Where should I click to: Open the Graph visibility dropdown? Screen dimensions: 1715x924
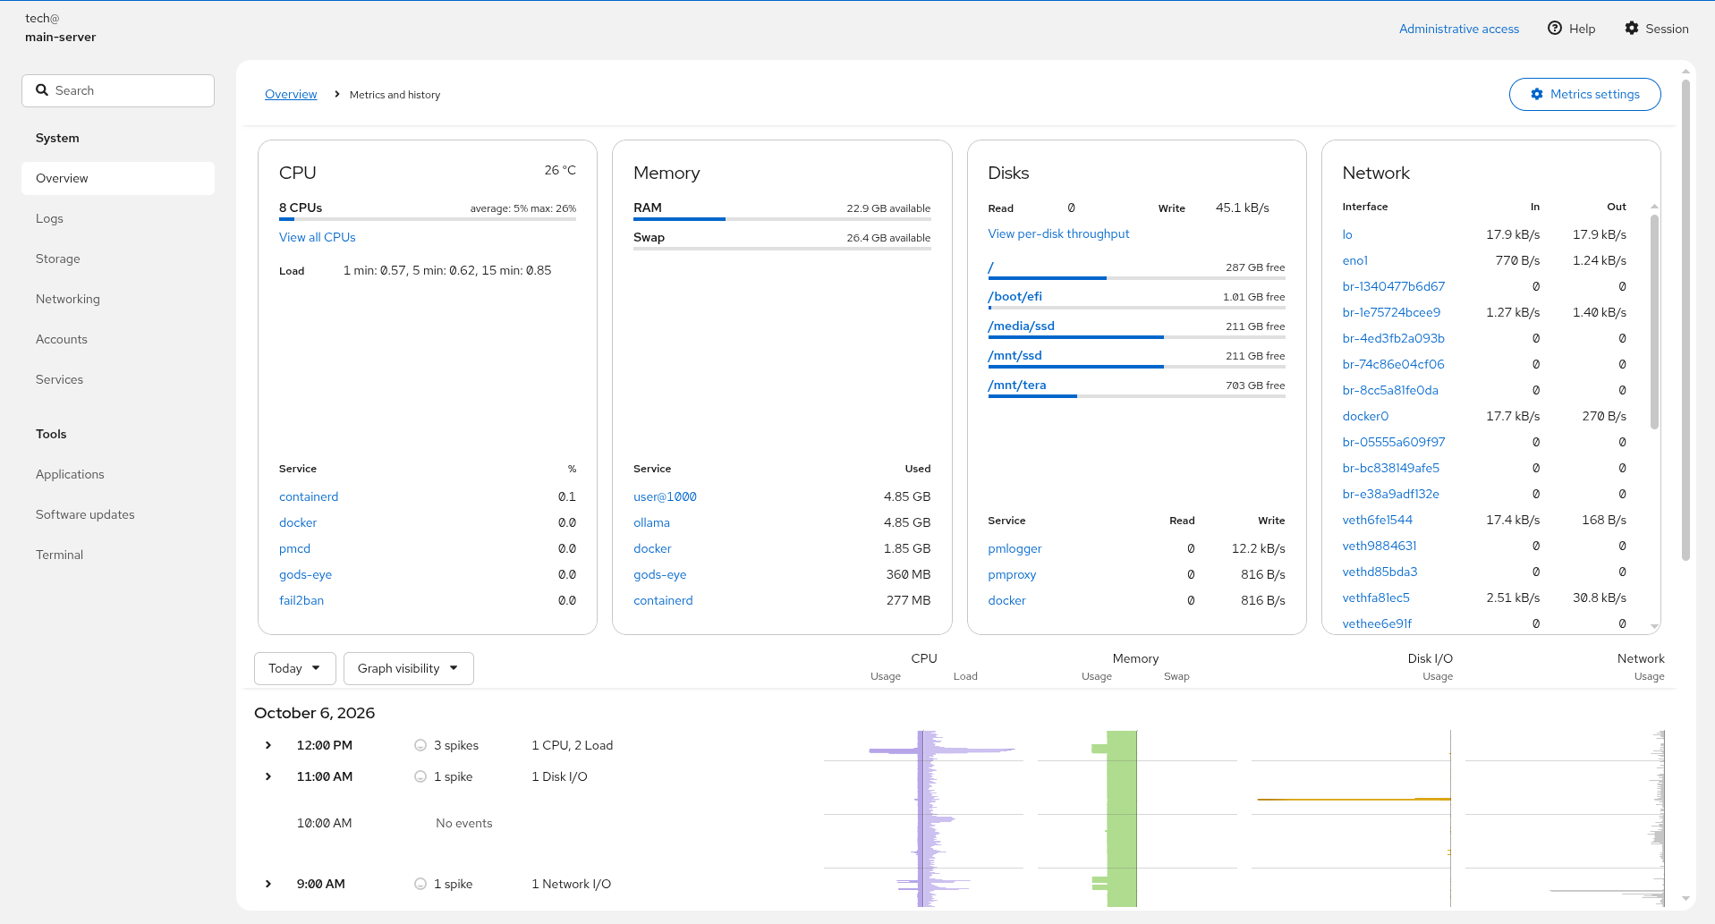click(408, 668)
